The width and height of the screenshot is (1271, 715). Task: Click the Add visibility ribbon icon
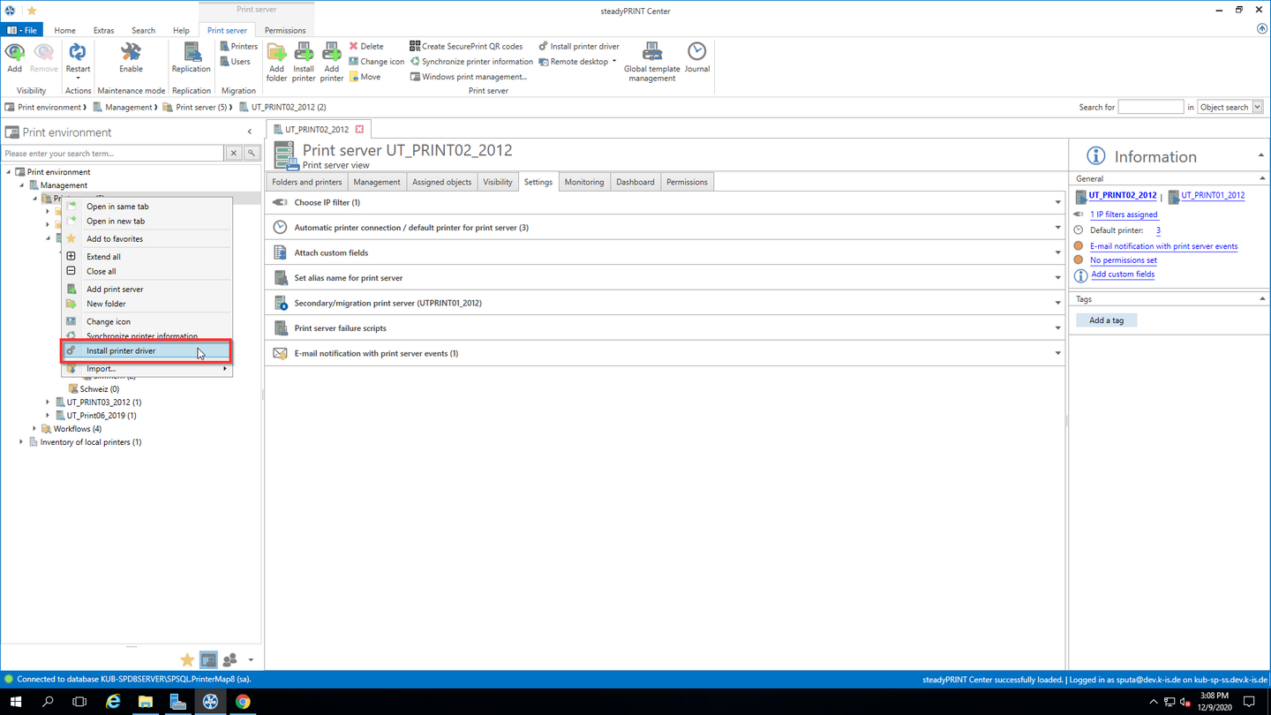coord(14,57)
